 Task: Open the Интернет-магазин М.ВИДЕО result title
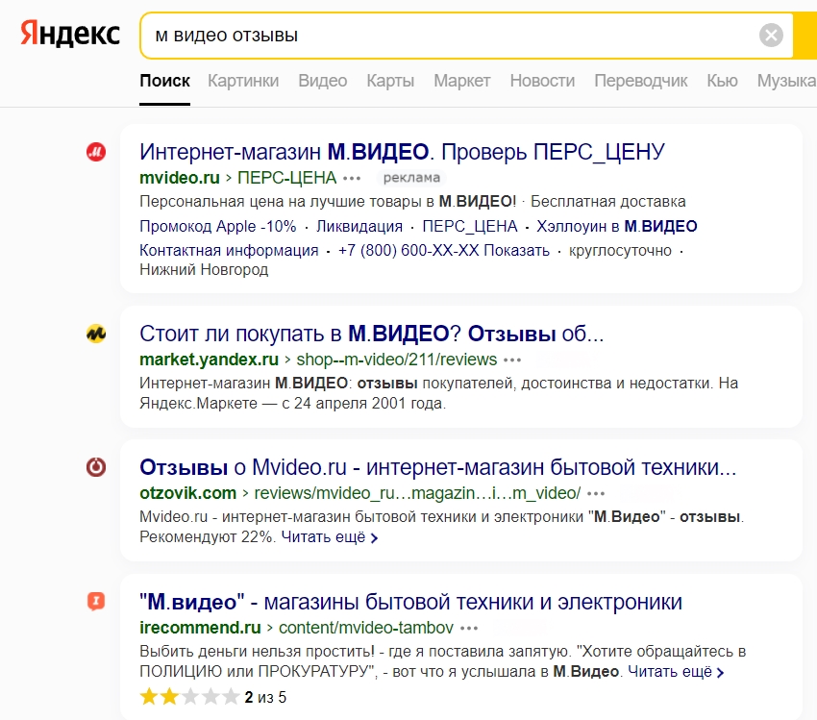[402, 151]
